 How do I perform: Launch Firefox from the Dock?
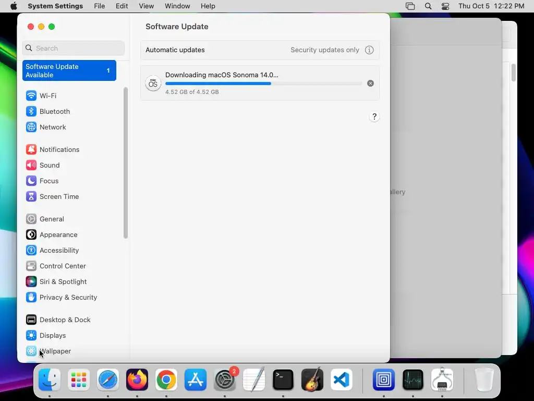coord(137,380)
